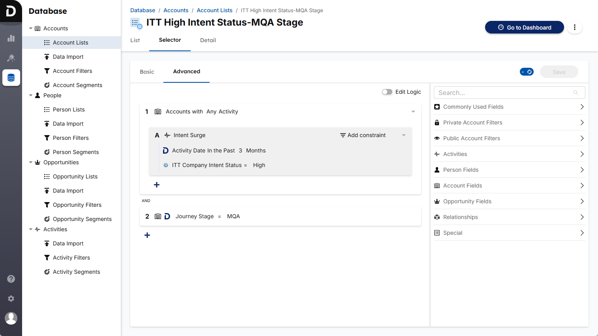The height and width of the screenshot is (336, 598).
Task: Open the three-dot more options menu
Action: pos(574,27)
